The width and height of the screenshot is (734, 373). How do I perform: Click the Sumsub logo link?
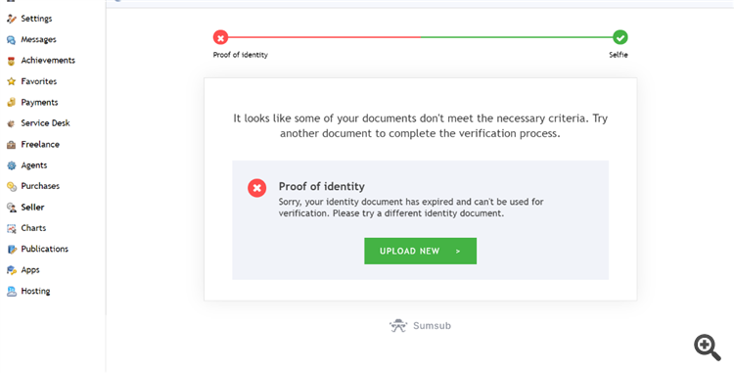(420, 326)
